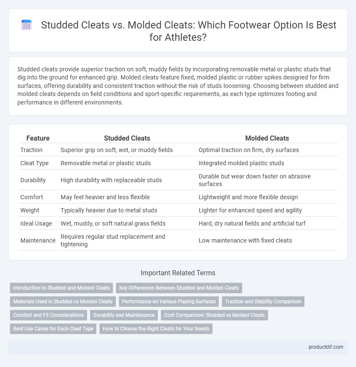This screenshot has width=356, height=367.
Task: Open 'Introduction to Studded and Molded Cleats' tag
Action: [61, 288]
